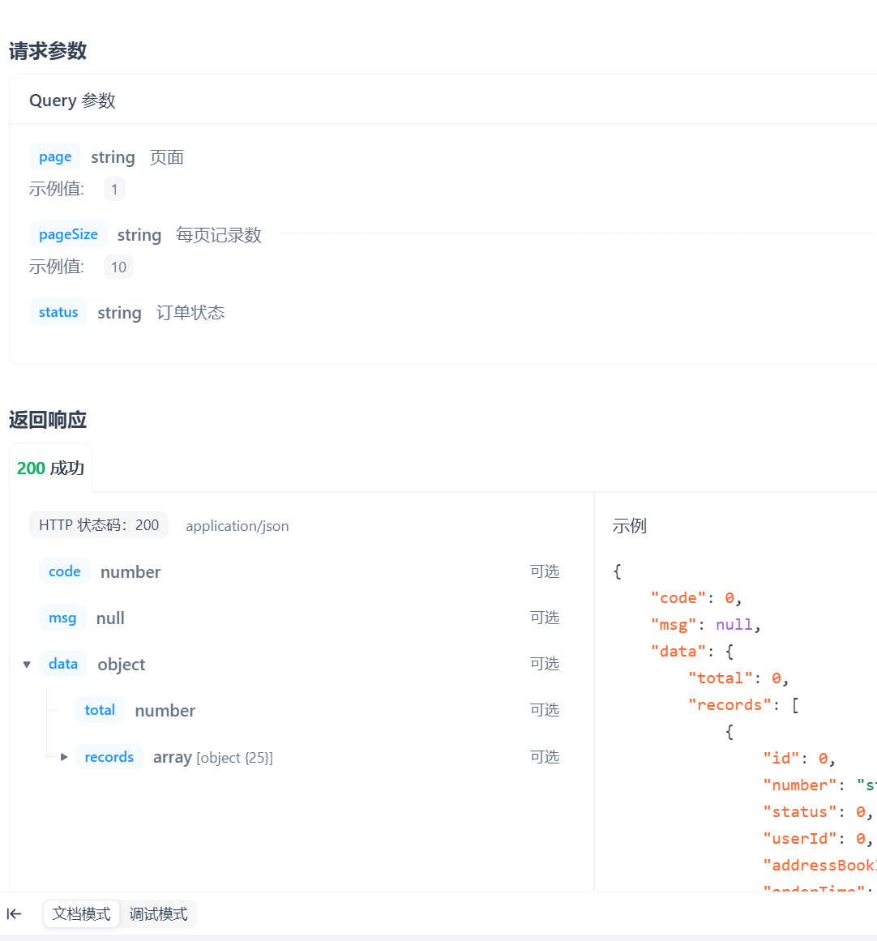
Task: Click the code field badge in response
Action: (x=64, y=571)
